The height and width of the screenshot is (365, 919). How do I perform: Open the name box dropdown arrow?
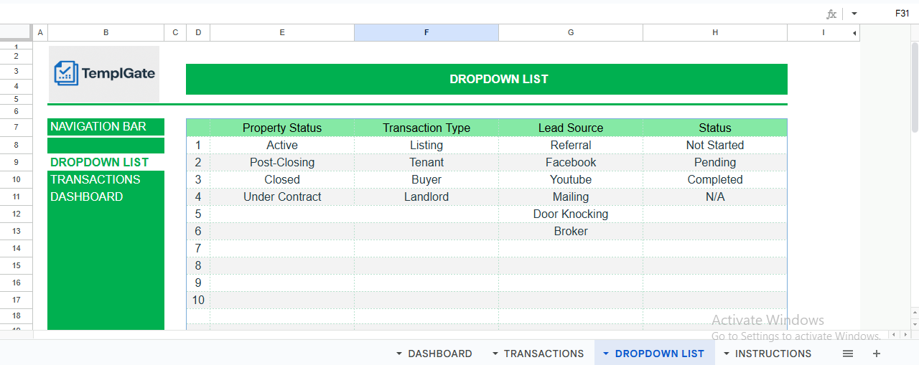click(854, 14)
